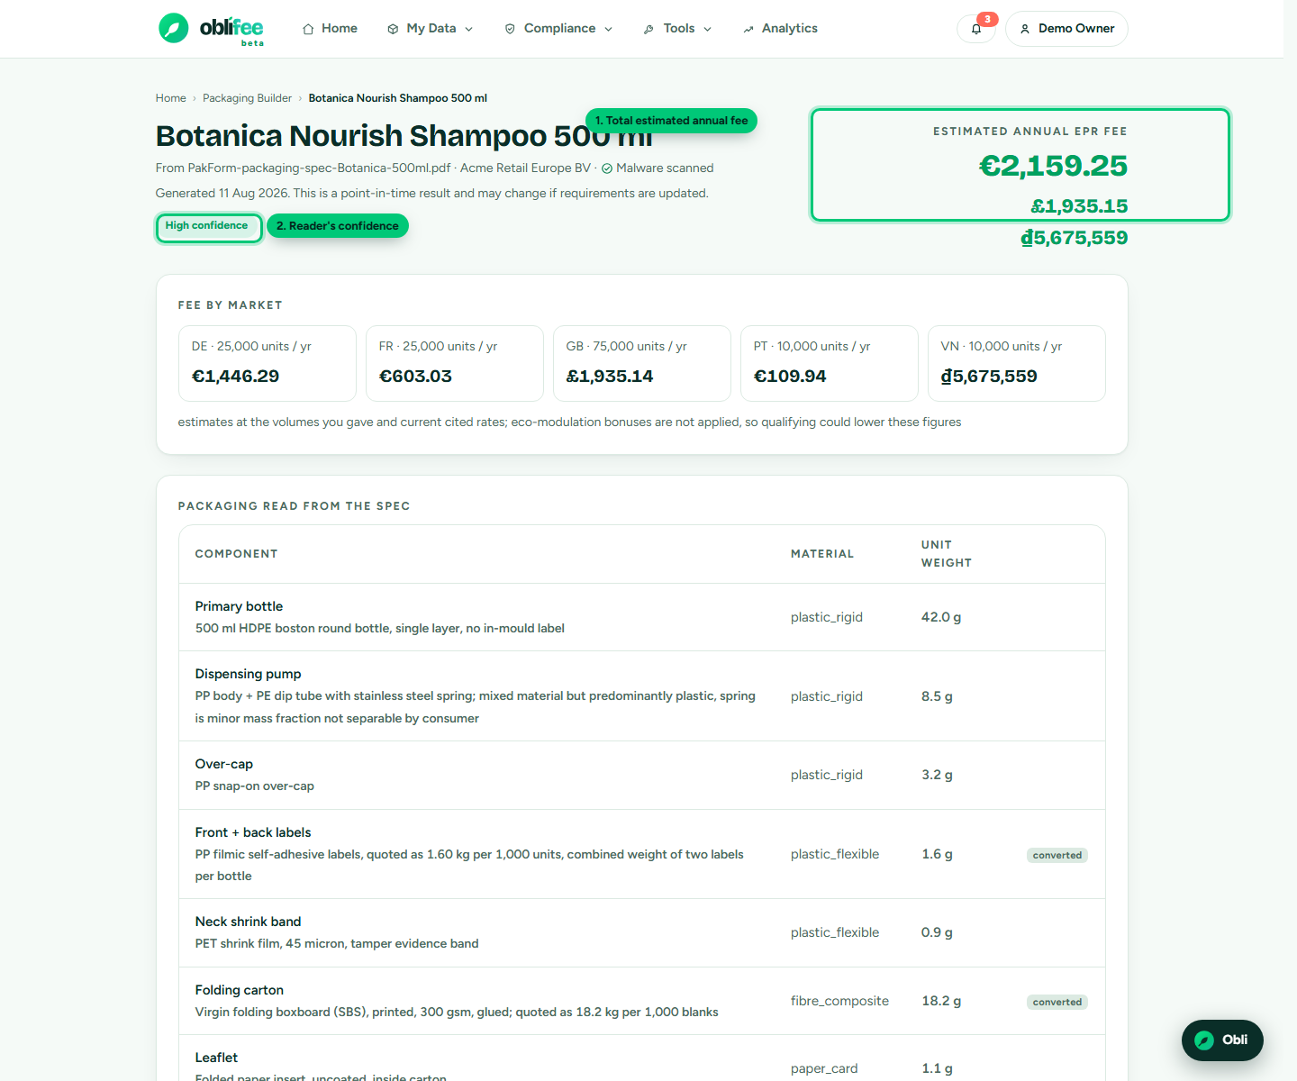Click the fibre_composite material cell

pos(839,1001)
